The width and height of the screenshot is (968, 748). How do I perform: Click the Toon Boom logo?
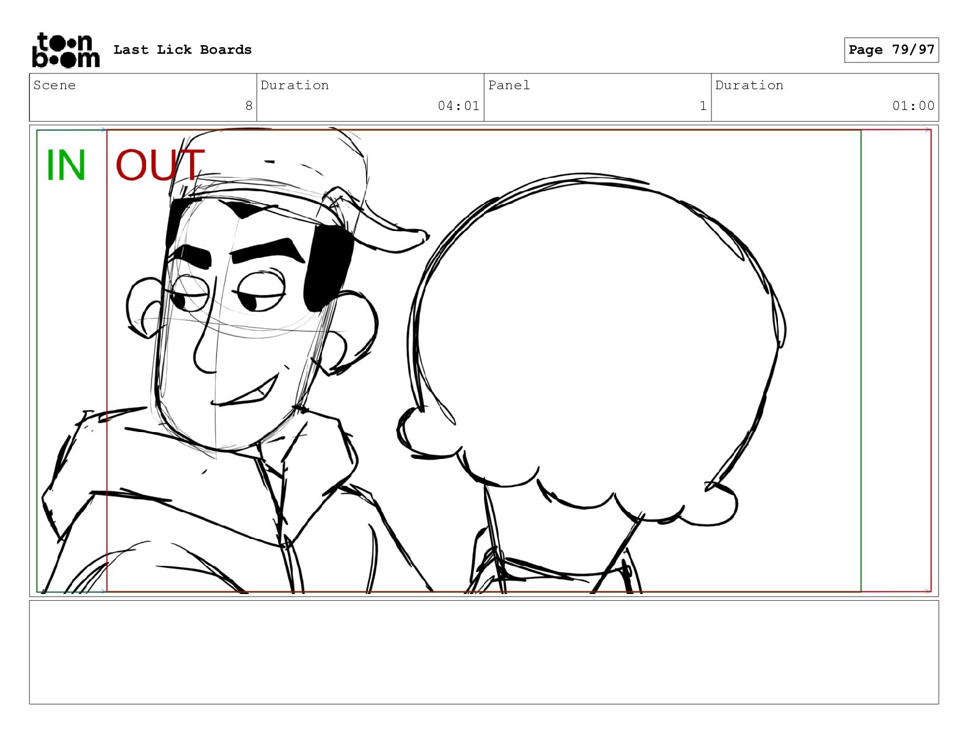coord(65,50)
